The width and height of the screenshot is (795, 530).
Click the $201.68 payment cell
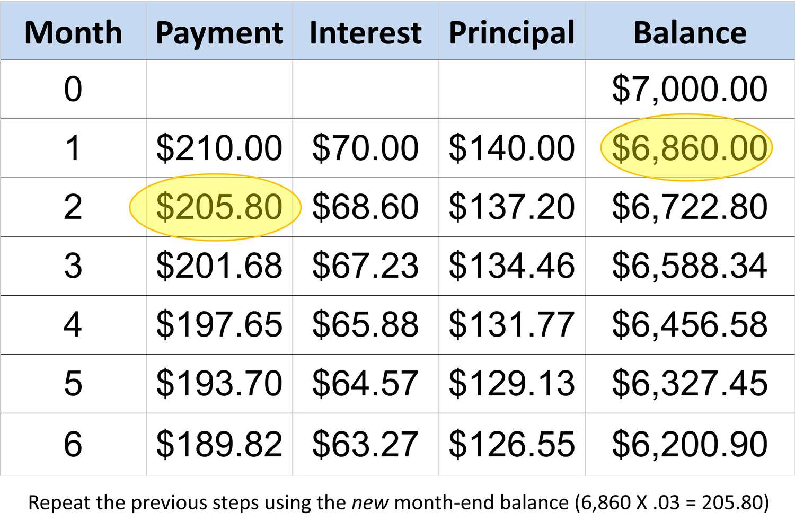pyautogui.click(x=219, y=266)
